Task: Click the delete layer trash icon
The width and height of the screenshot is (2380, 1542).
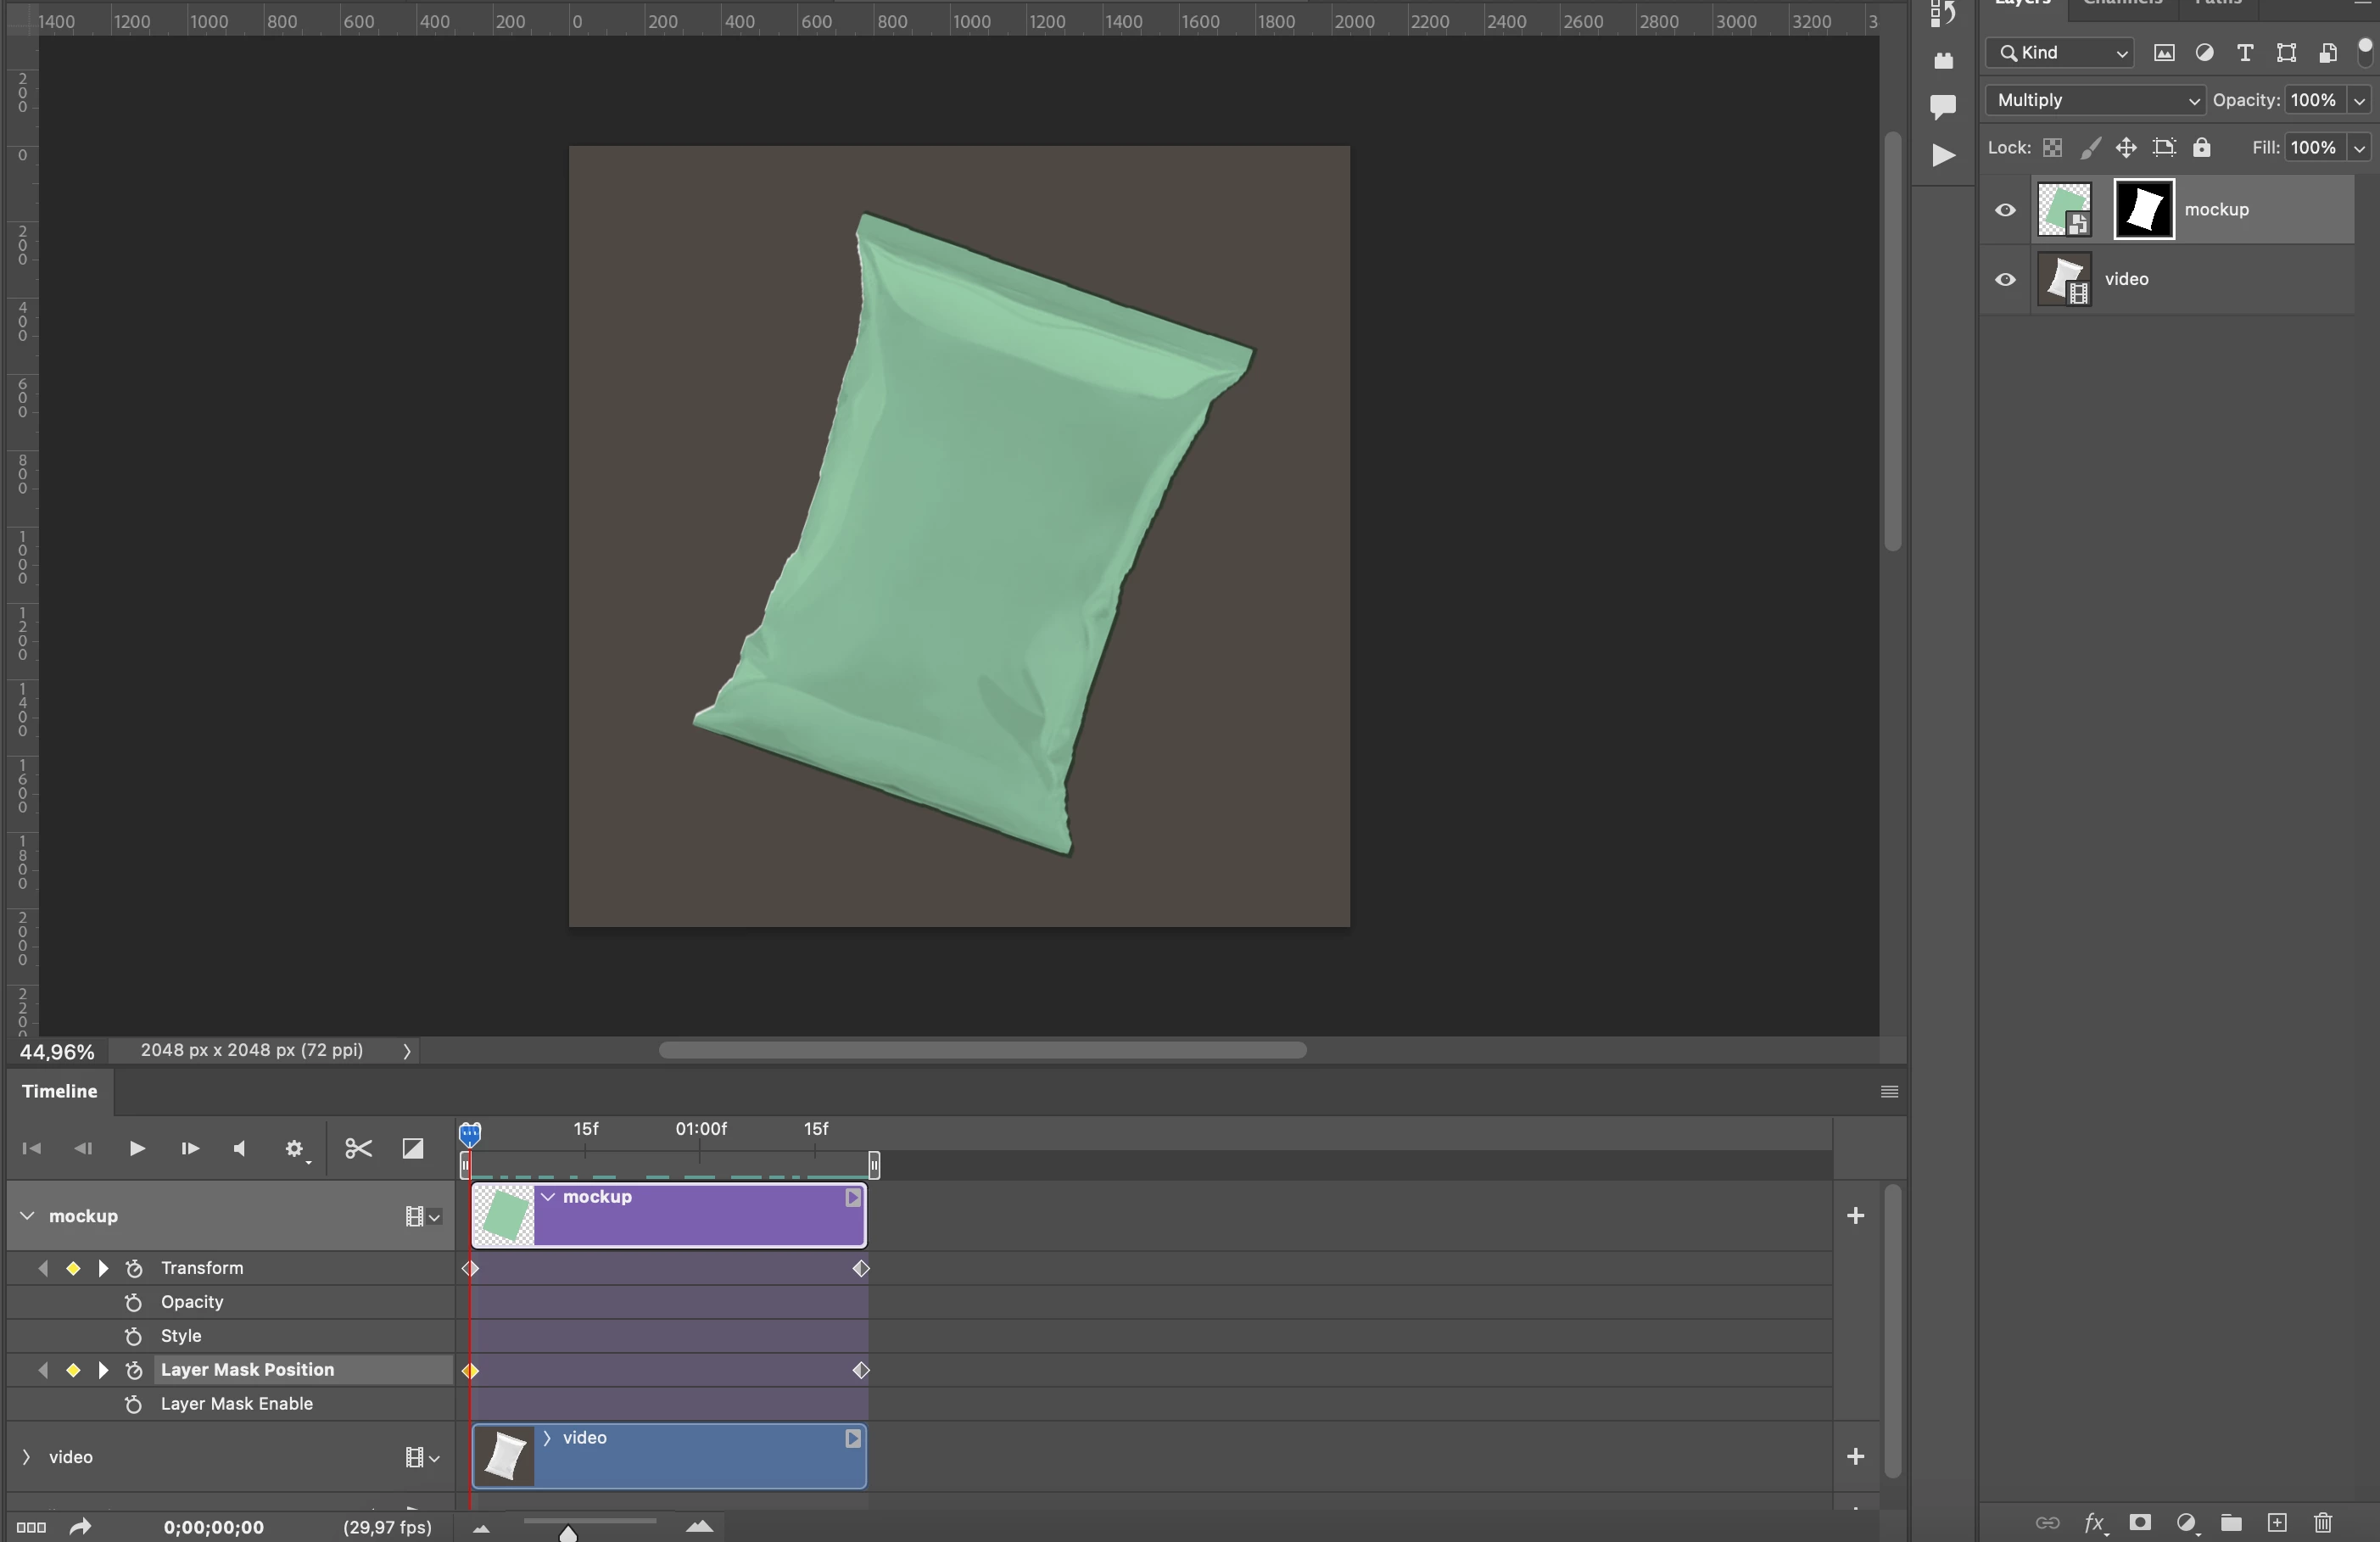Action: (x=2323, y=1522)
